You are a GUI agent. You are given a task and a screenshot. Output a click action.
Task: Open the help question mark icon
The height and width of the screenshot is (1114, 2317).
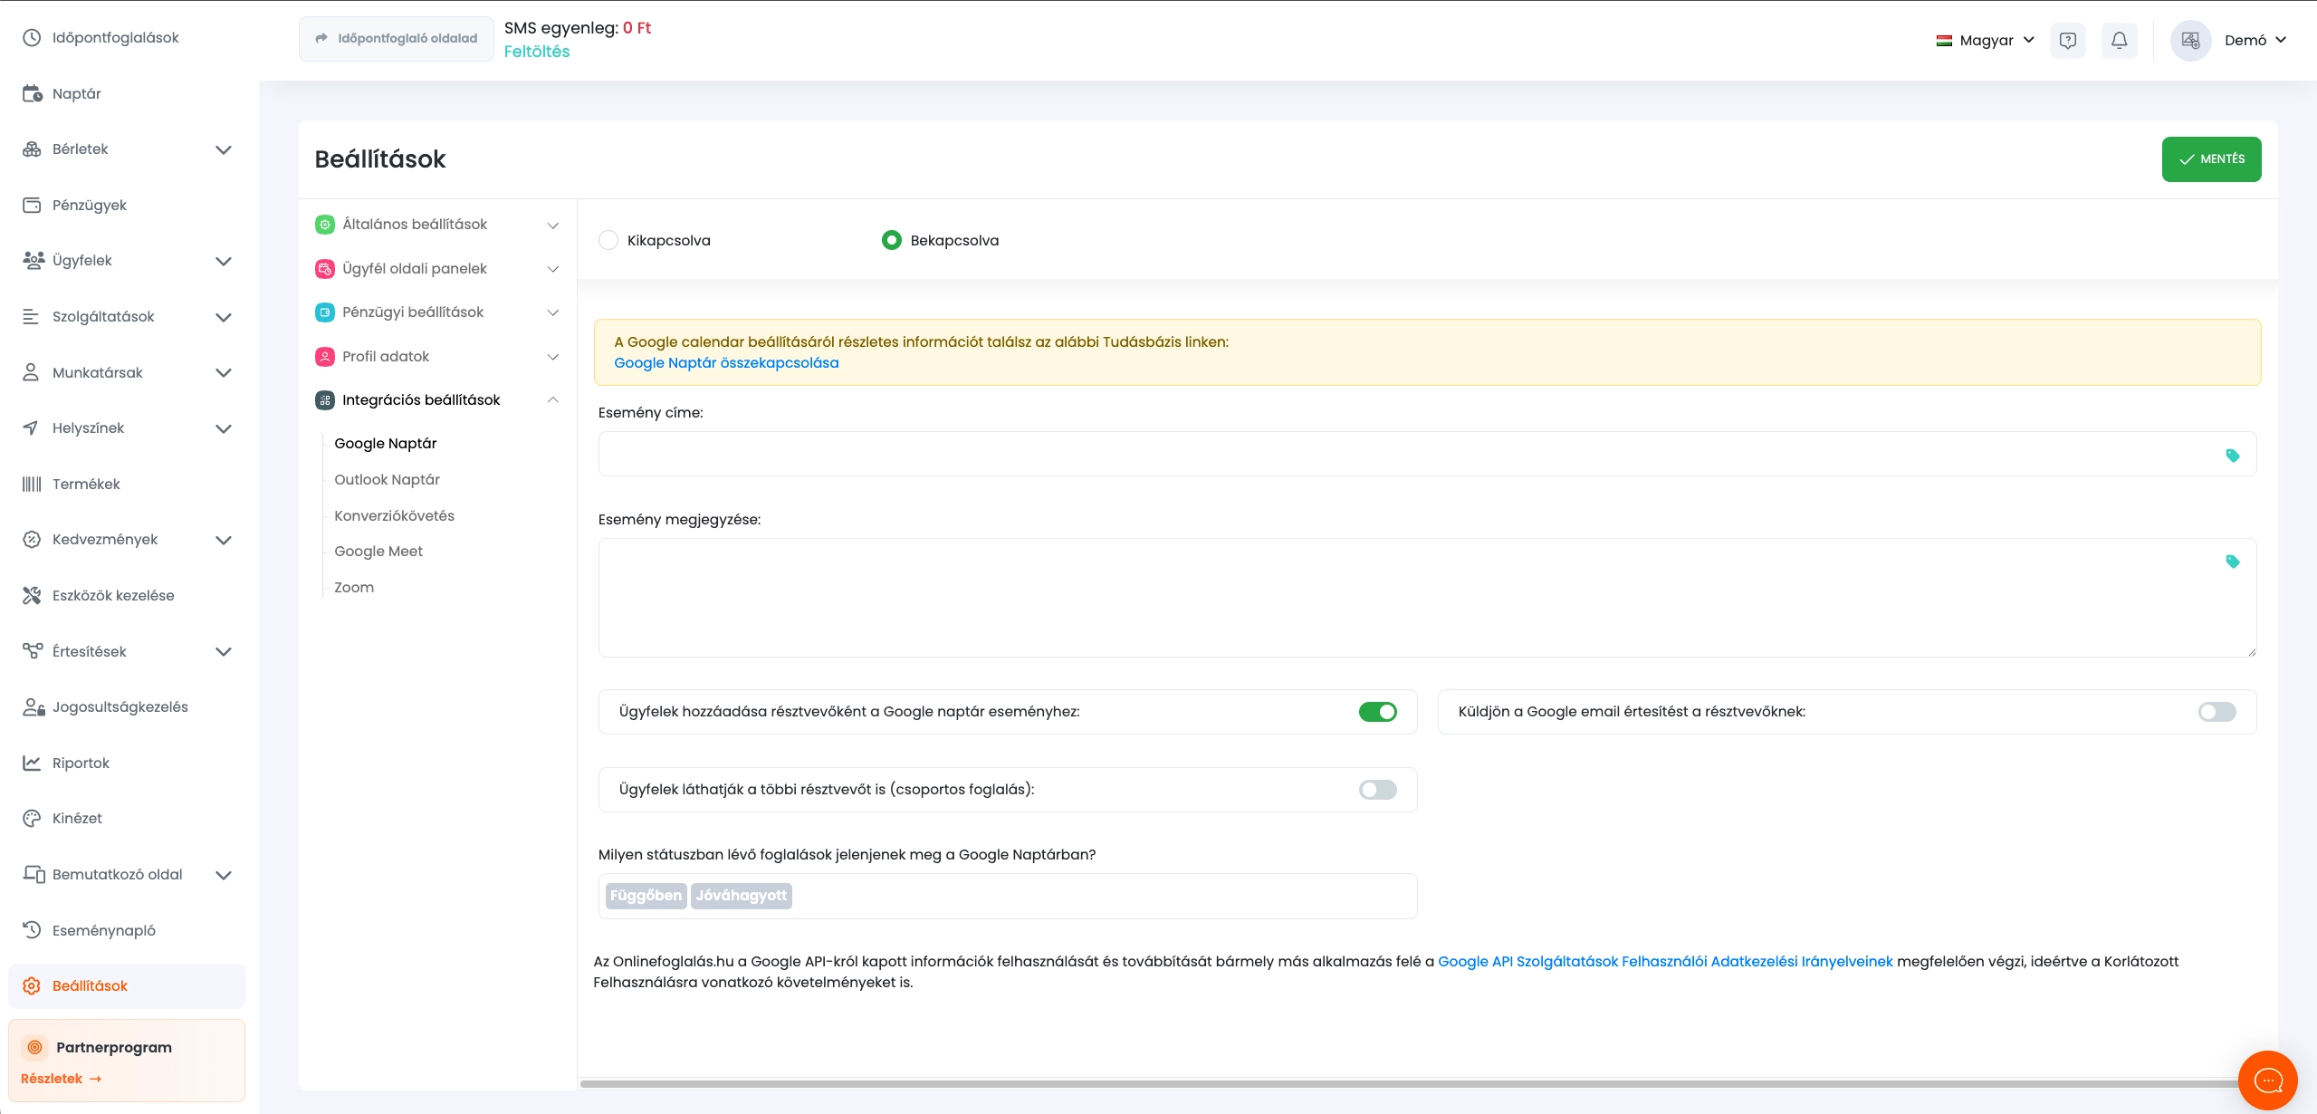[2067, 41]
